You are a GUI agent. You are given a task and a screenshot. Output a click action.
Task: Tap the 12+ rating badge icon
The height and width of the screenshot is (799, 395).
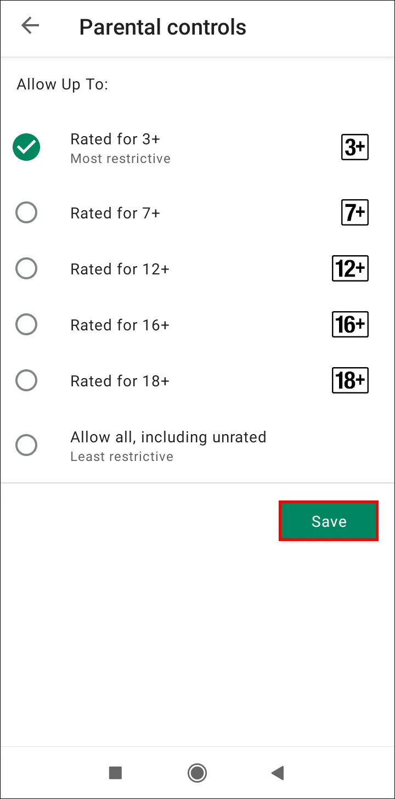[x=350, y=268]
